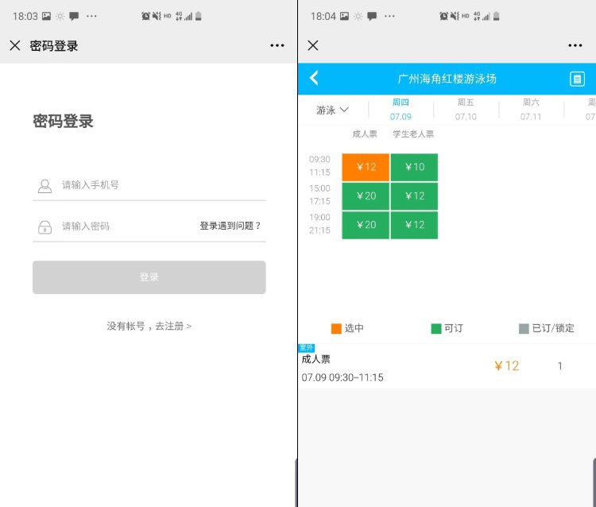This screenshot has width=596, height=507.
Task: Click the large 密码登录 heading
Action: [x=63, y=122]
